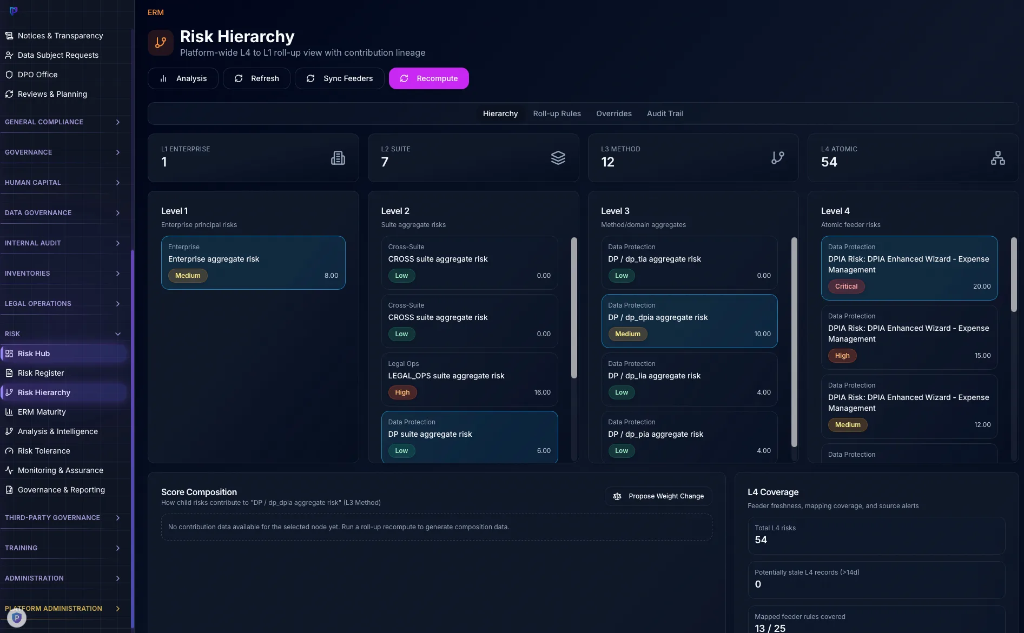Select the Medium DPIA Risk card scored 12.00
This screenshot has width=1024, height=633.
coord(909,407)
